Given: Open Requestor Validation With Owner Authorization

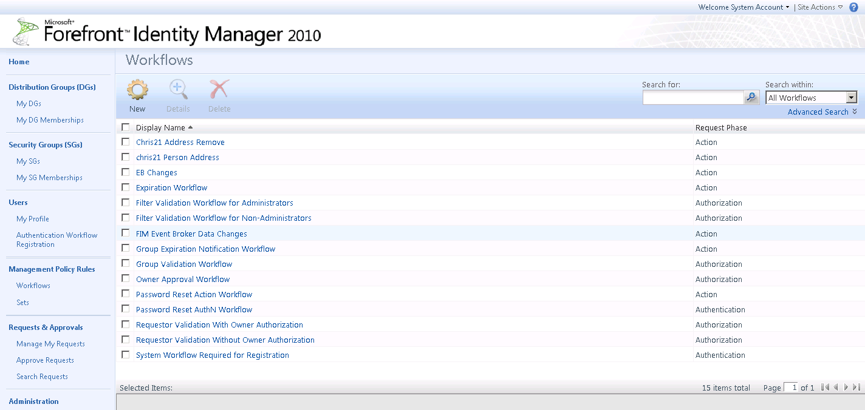Looking at the screenshot, I should click(219, 325).
